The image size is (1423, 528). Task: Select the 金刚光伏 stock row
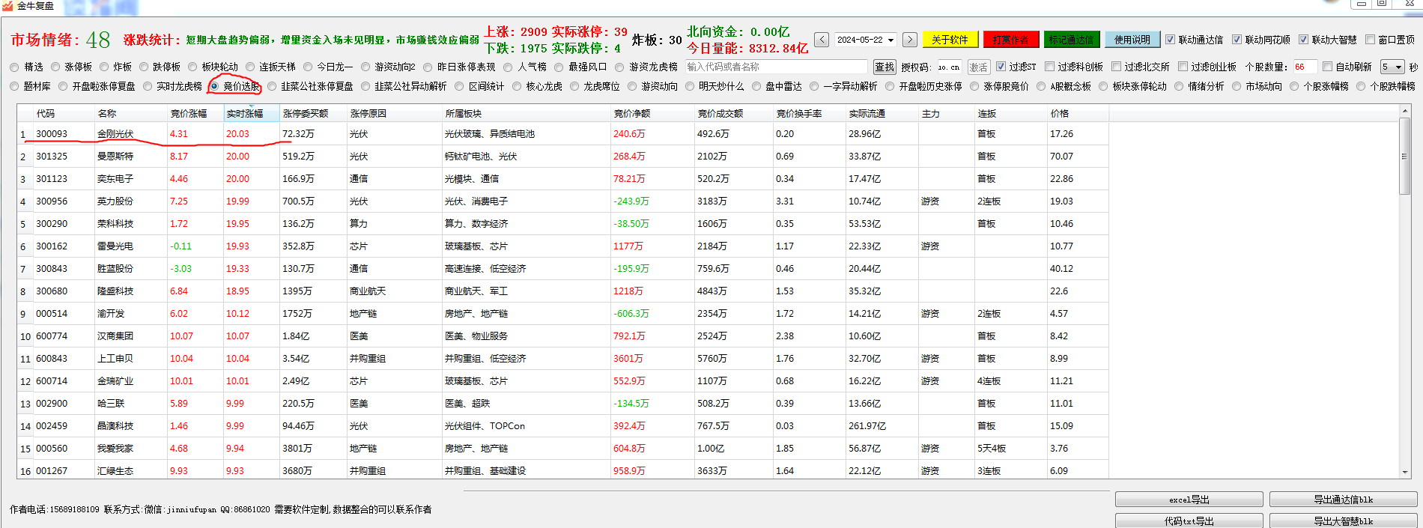[x=563, y=134]
